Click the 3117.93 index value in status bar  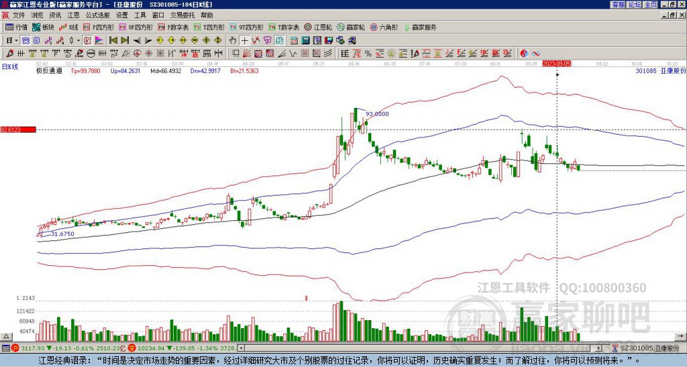pos(34,348)
